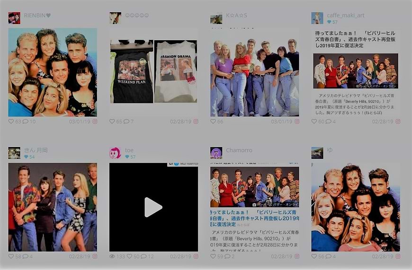Click 02/28/19 date on t-shirt post
412x270 pixels.
pyautogui.click(x=180, y=122)
